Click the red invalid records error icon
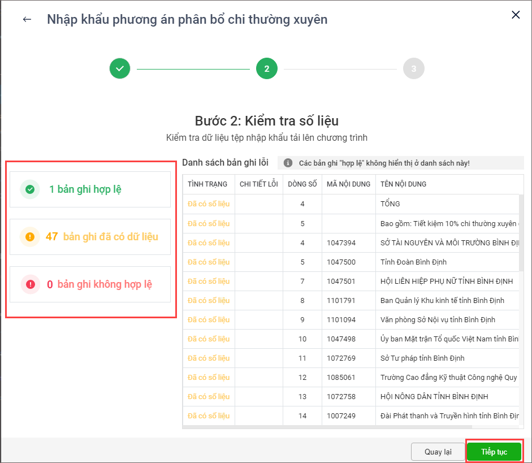The height and width of the screenshot is (463, 532). pyautogui.click(x=30, y=284)
